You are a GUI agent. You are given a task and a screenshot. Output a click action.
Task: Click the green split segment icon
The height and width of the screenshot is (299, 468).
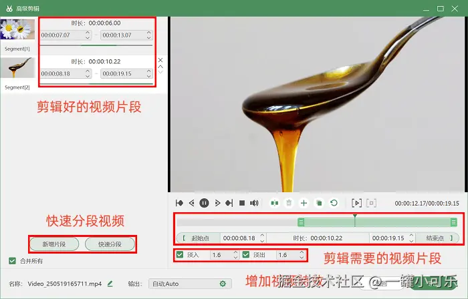click(x=275, y=203)
